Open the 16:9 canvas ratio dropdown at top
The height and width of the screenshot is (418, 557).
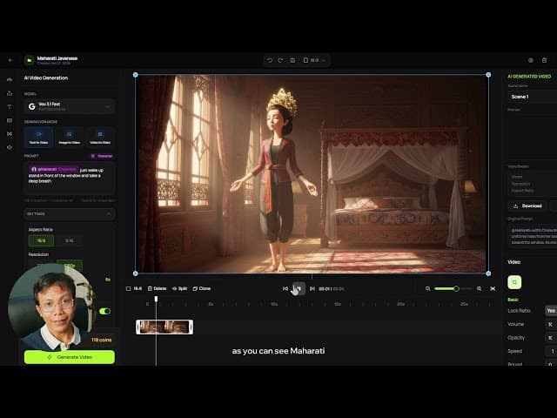[315, 60]
